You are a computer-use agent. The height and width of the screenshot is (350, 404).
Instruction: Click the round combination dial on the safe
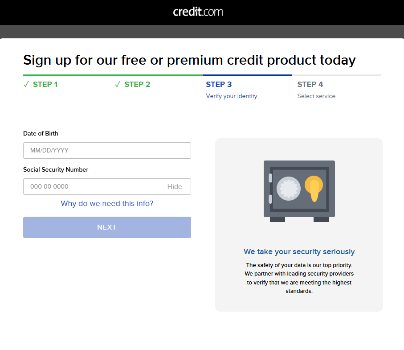tap(288, 189)
